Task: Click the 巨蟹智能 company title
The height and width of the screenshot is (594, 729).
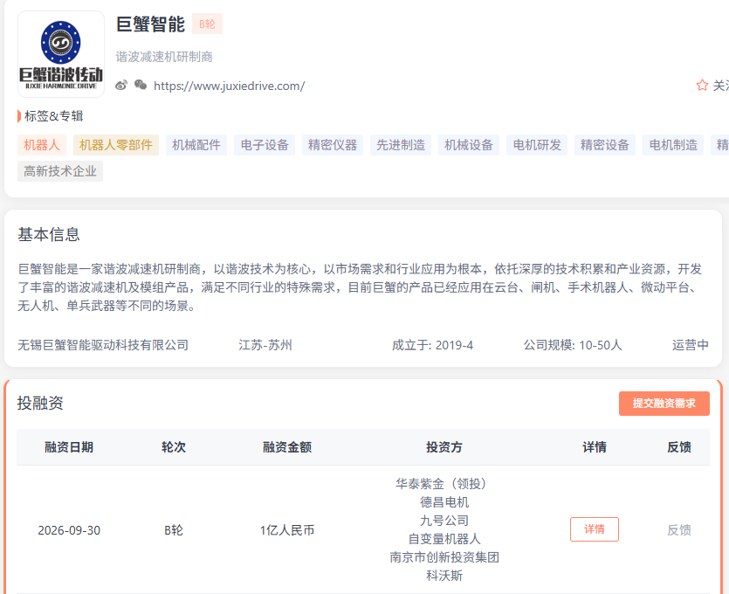Action: click(x=151, y=24)
